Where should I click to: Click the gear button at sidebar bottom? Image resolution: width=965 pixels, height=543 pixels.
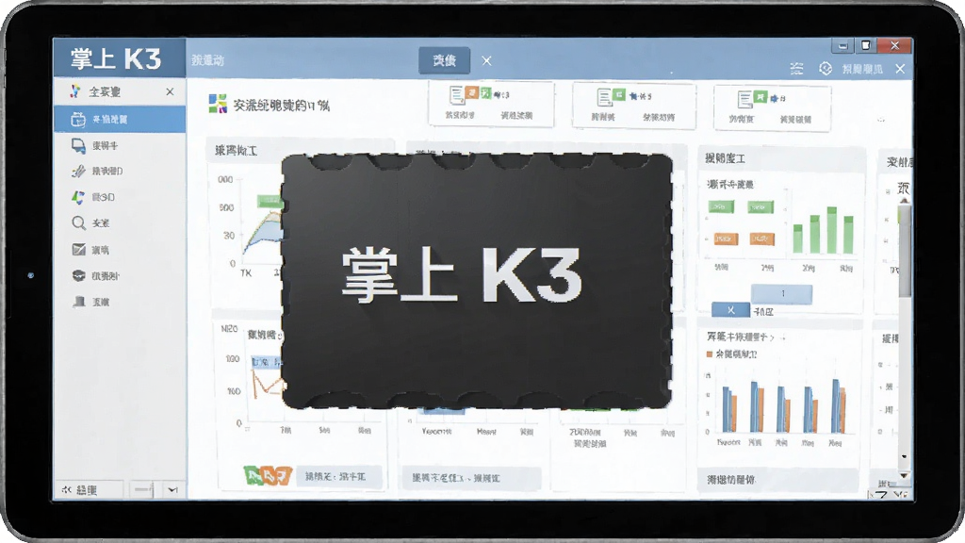pyautogui.click(x=88, y=490)
